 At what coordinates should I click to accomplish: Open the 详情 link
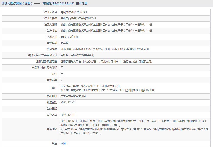63,143
